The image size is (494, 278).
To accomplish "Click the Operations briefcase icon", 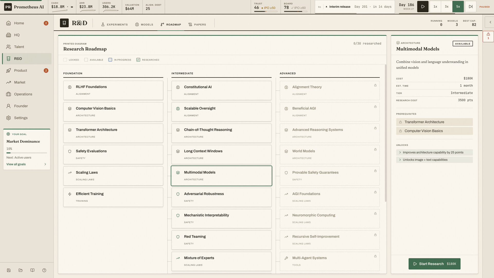I will click(x=8, y=94).
